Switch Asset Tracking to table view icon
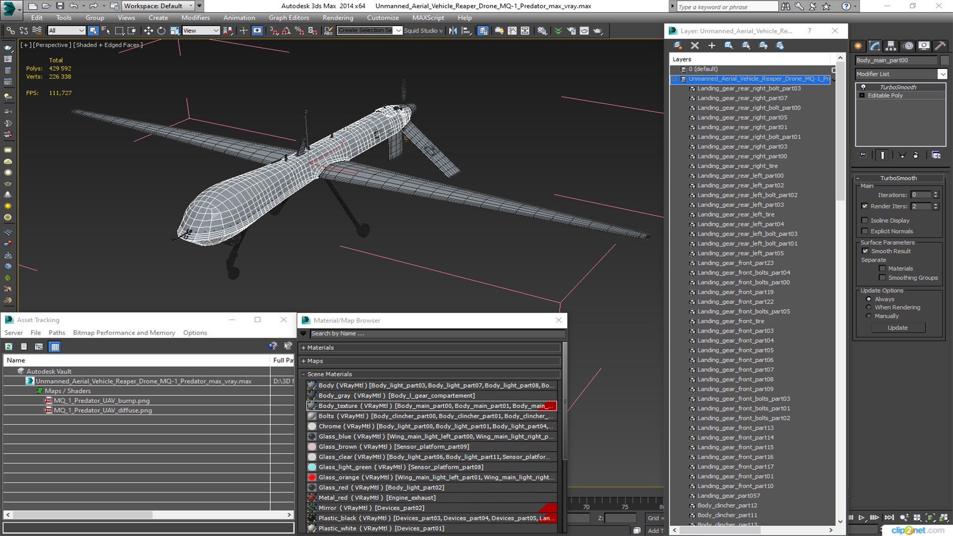The image size is (953, 536). [x=55, y=347]
